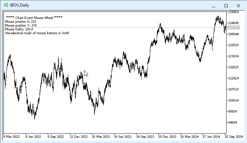Image resolution: width=247 pixels, height=143 pixels.
Task: Click the current price label 132730
Action: [x=233, y=27]
